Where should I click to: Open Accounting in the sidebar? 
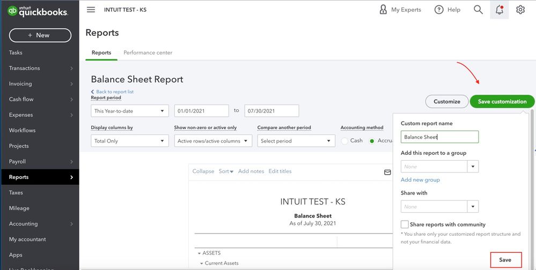tap(23, 223)
